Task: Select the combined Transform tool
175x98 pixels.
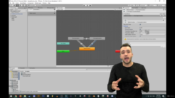Action: tap(26, 5)
